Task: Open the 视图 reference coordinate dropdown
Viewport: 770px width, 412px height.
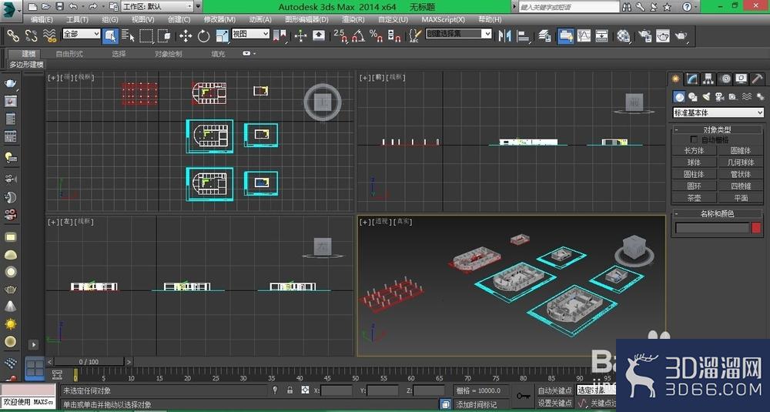Action: tap(250, 34)
